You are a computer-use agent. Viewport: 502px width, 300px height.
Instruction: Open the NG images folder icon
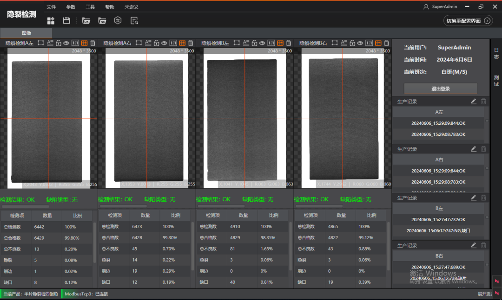pos(102,20)
